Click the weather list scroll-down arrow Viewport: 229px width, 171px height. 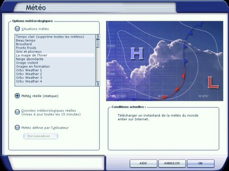click(x=98, y=84)
